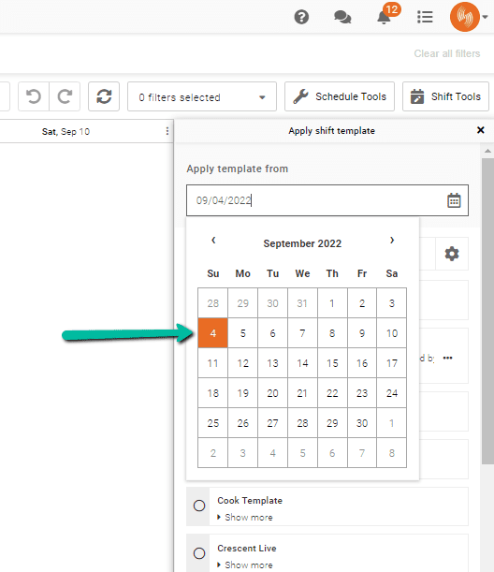Click the panel scrollbar up arrow
The image size is (494, 572).
tap(487, 151)
